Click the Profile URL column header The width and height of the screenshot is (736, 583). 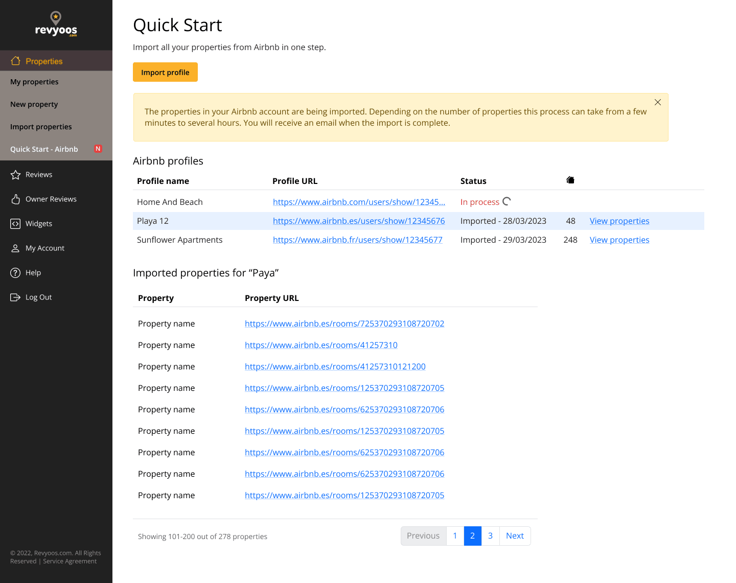point(295,181)
